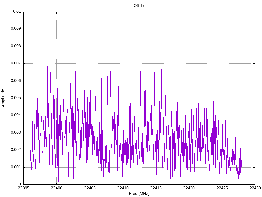The width and height of the screenshot is (262, 197).
Task: Click the tallest spectrum peak near 22405 MHz
Action: click(91, 27)
